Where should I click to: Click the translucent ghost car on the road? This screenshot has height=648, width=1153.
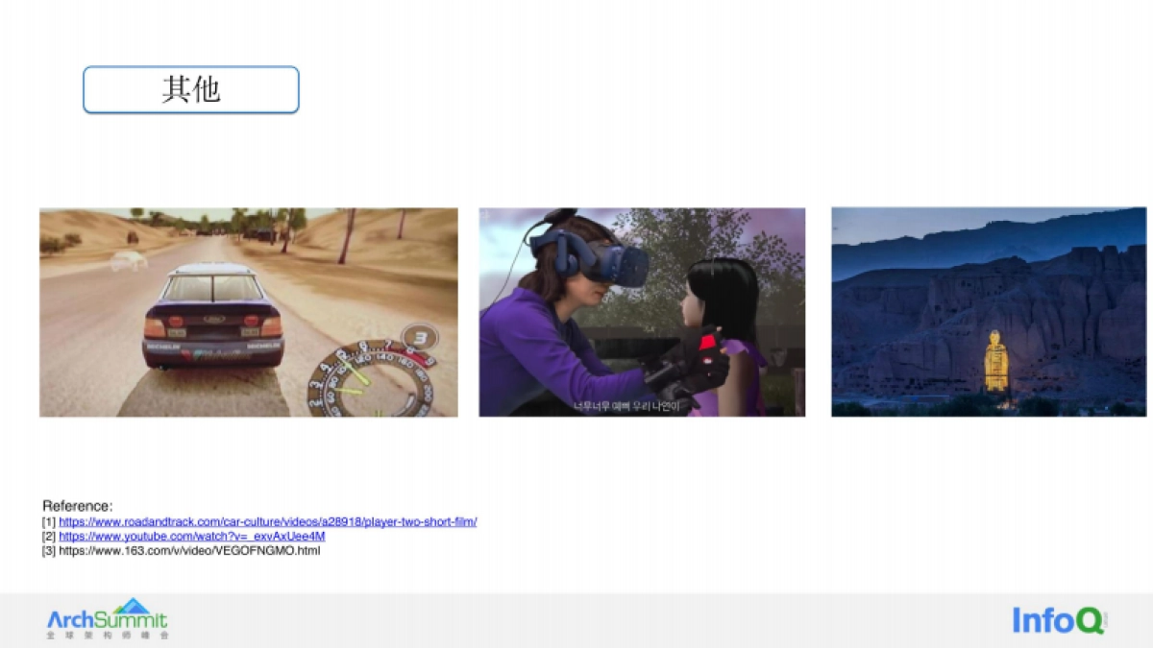(129, 259)
